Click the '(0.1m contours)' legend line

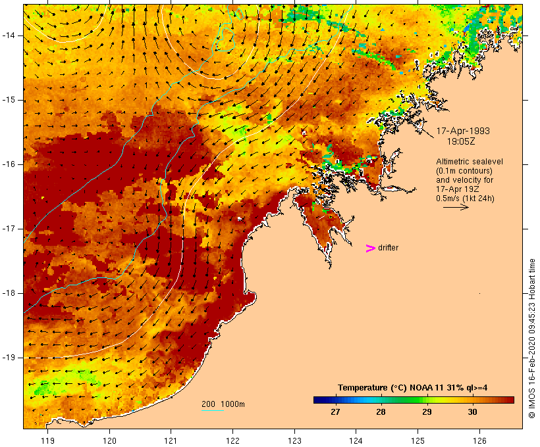464,171
